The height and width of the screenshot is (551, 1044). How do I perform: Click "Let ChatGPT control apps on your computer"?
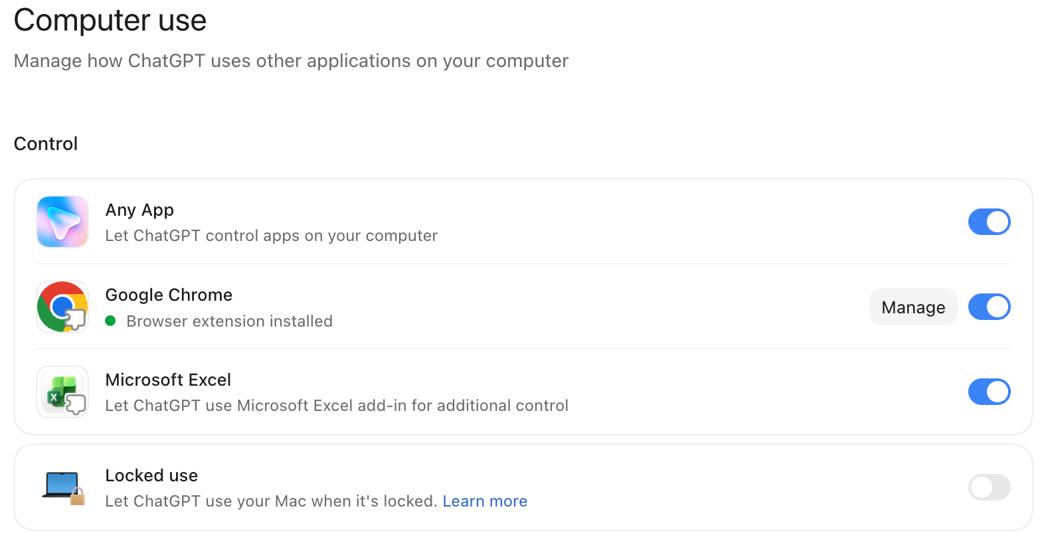tap(271, 236)
